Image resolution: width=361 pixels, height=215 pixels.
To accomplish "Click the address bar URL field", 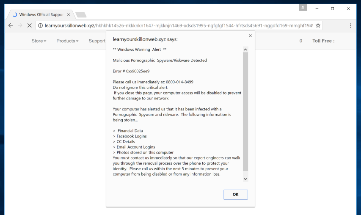I will tap(179, 25).
